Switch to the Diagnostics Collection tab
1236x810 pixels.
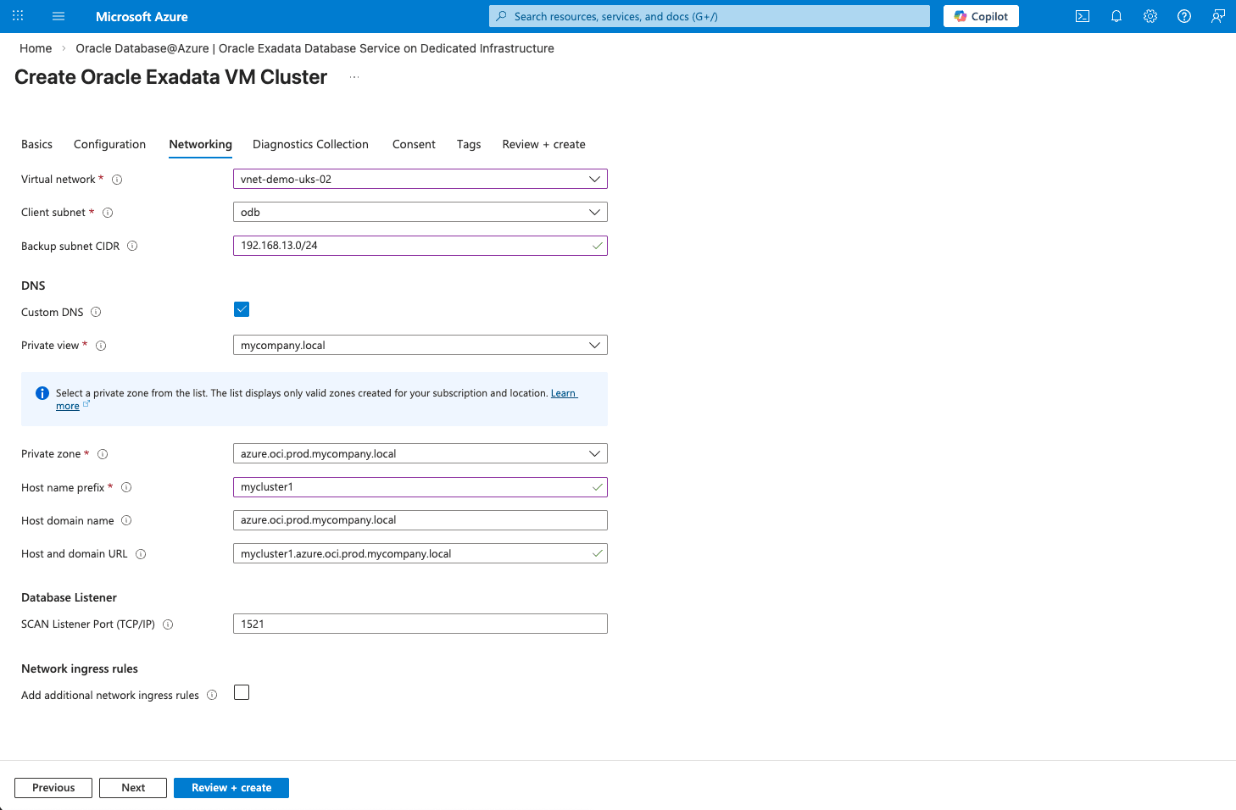pos(310,144)
